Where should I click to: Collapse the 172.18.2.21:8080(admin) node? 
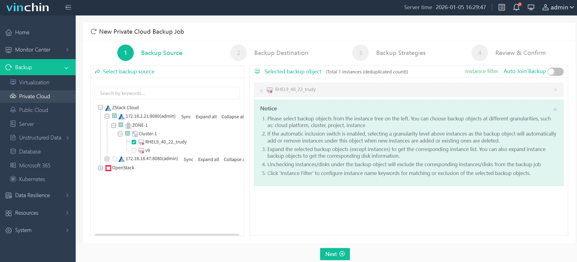pos(107,116)
